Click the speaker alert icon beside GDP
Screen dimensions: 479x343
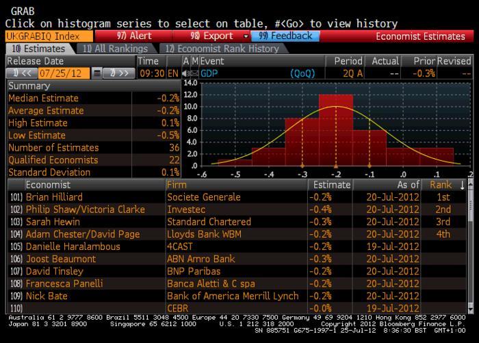tap(185, 73)
